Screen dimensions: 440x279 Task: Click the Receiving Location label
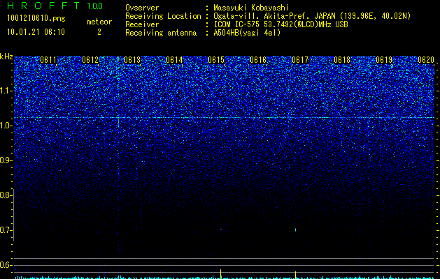[x=163, y=16]
